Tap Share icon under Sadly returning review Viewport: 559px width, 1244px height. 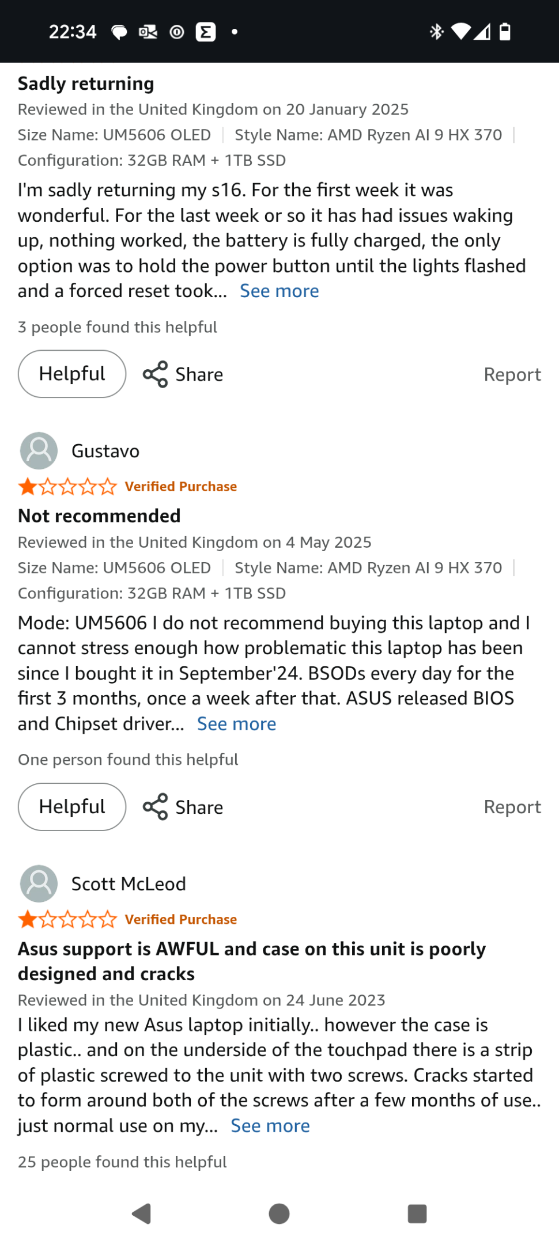click(155, 374)
